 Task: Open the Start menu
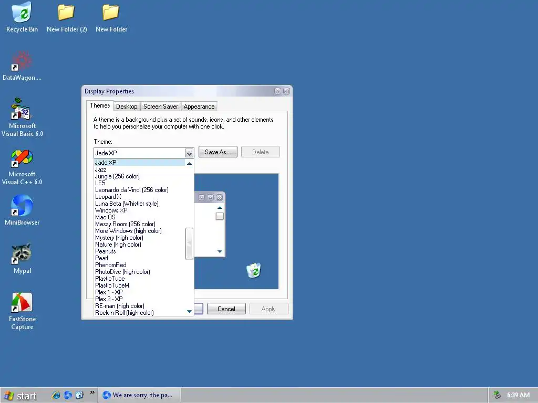click(x=20, y=396)
